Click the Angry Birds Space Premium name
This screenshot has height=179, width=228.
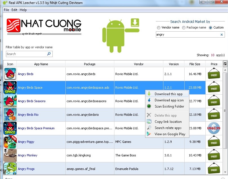click(x=36, y=128)
